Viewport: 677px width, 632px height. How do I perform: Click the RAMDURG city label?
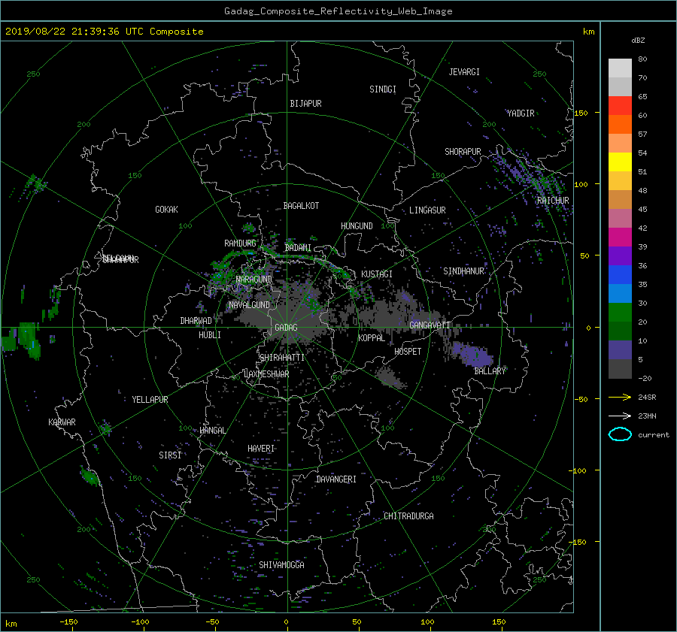click(x=240, y=243)
